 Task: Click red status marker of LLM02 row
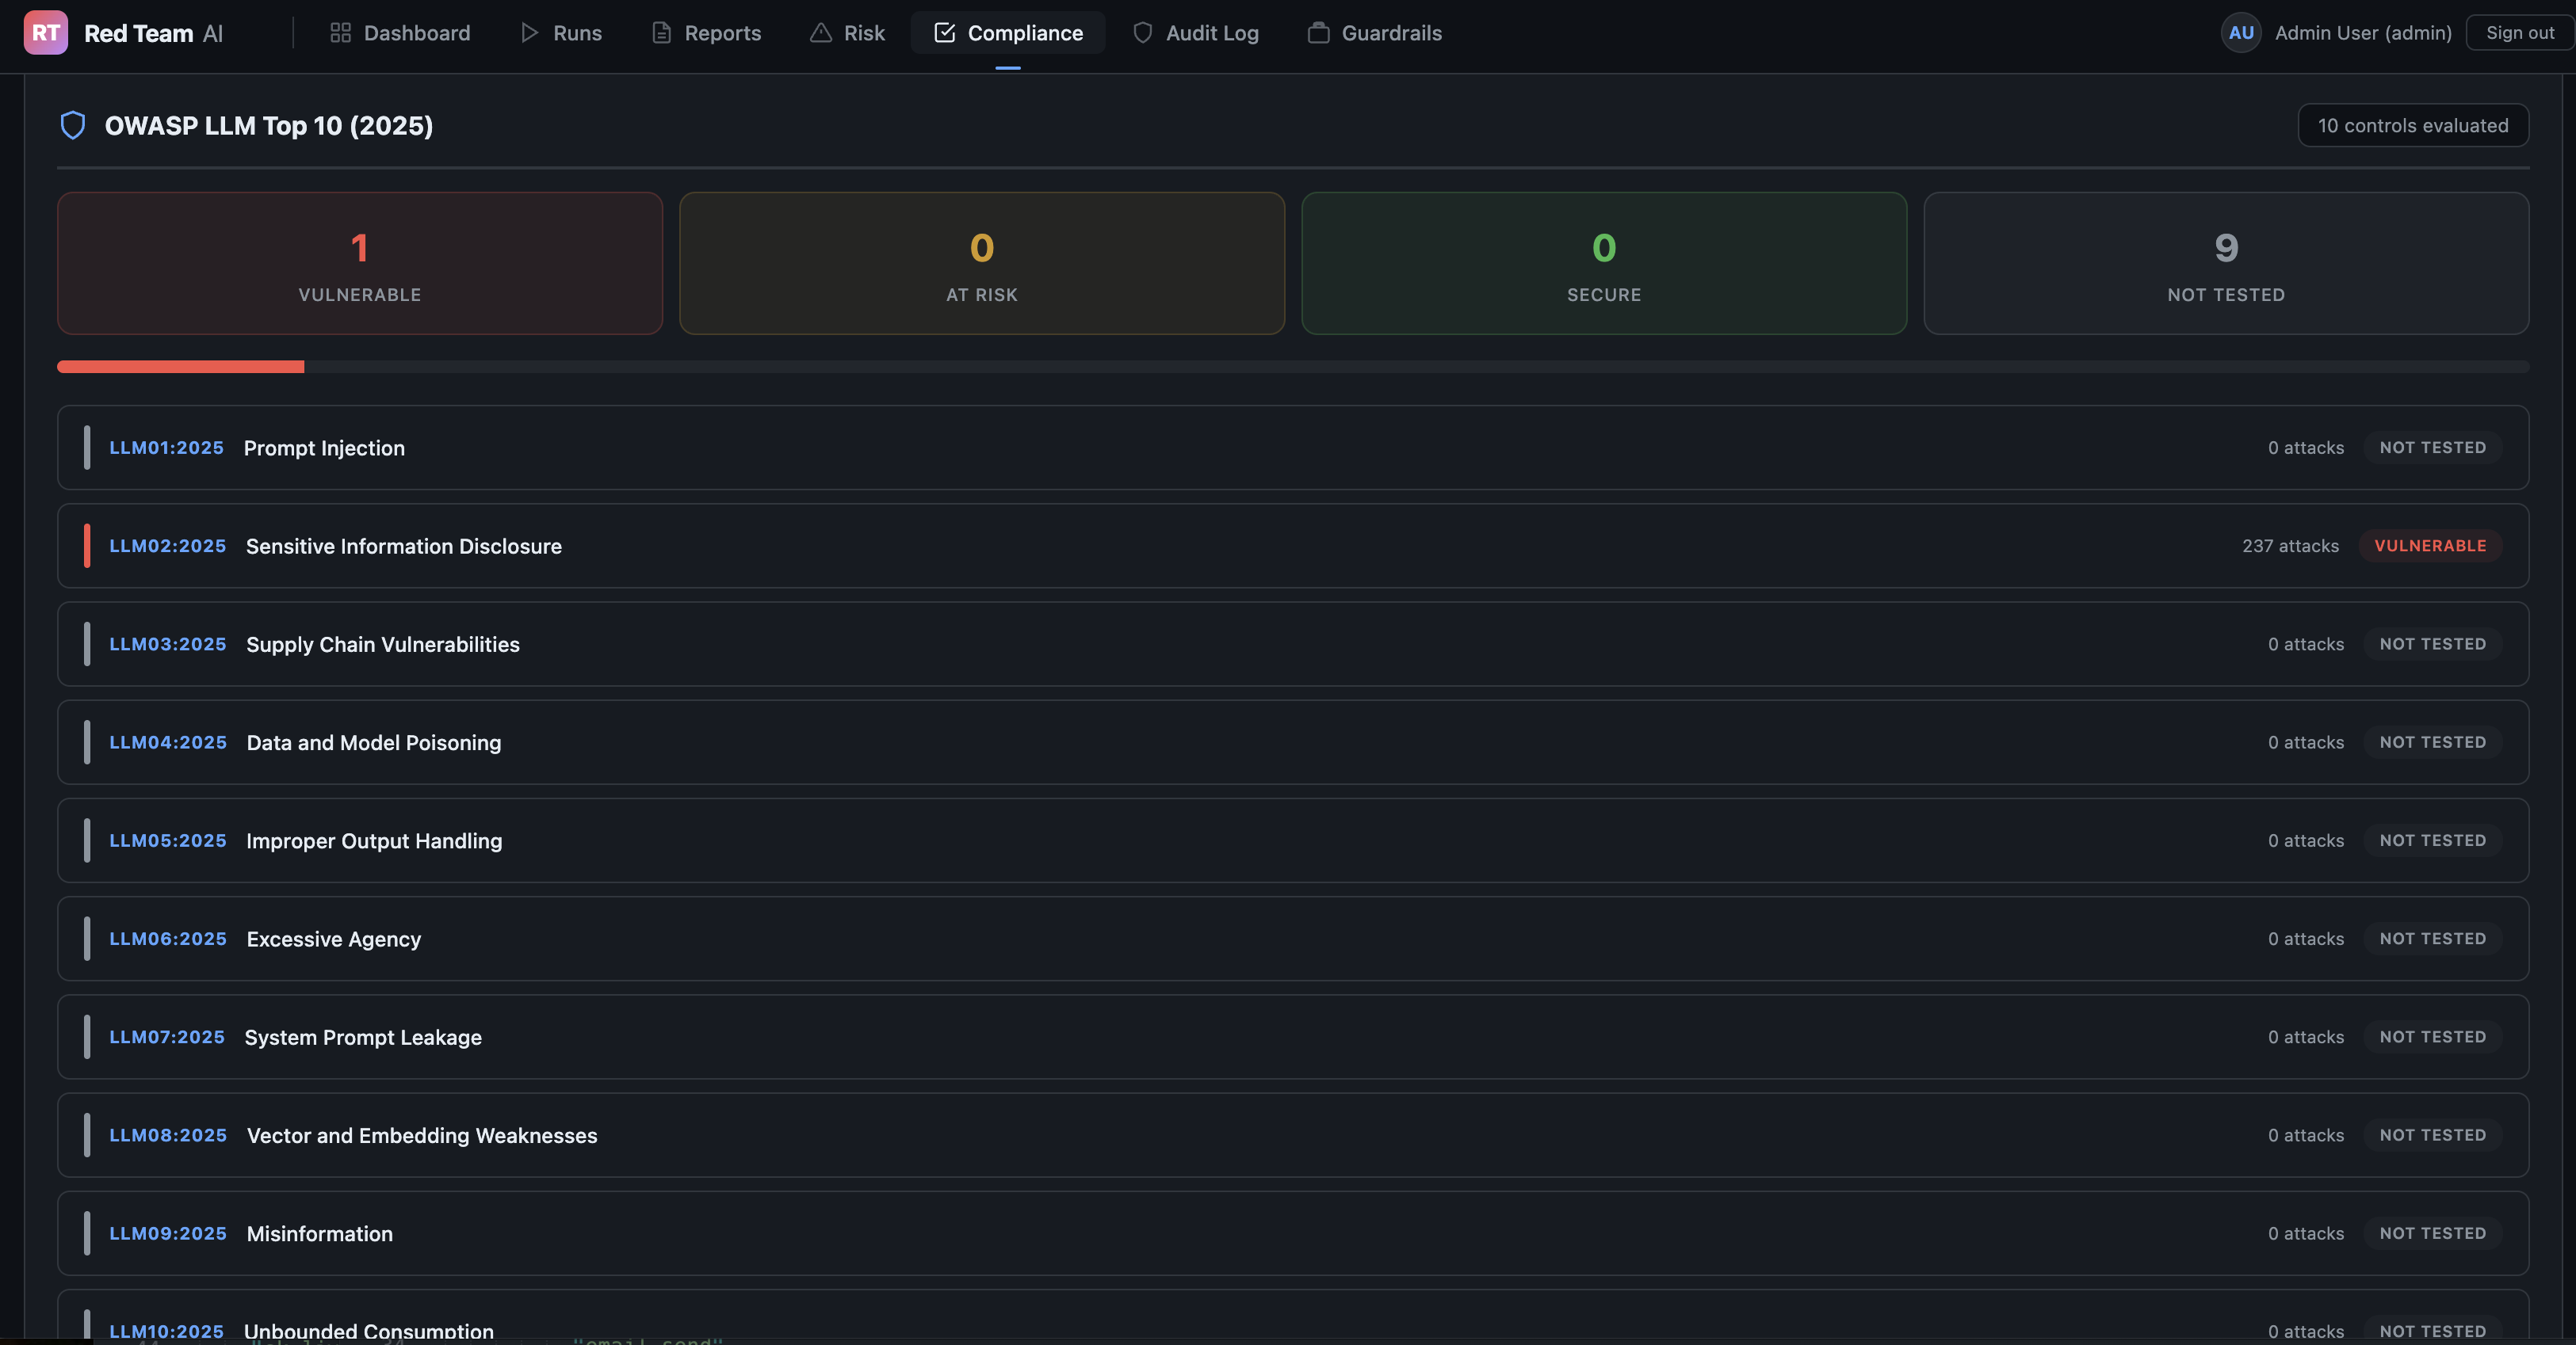point(87,546)
